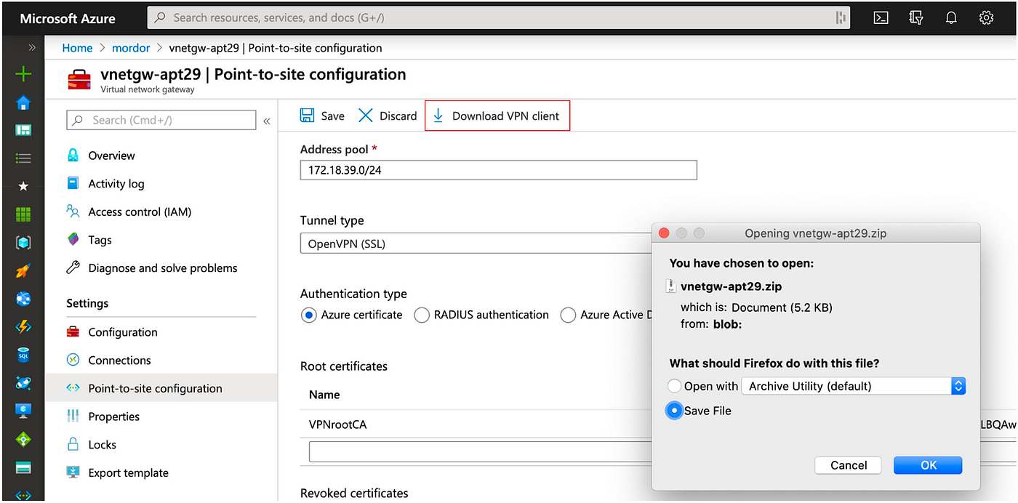The width and height of the screenshot is (1018, 503).
Task: Open Overview in the resource menu
Action: [111, 156]
